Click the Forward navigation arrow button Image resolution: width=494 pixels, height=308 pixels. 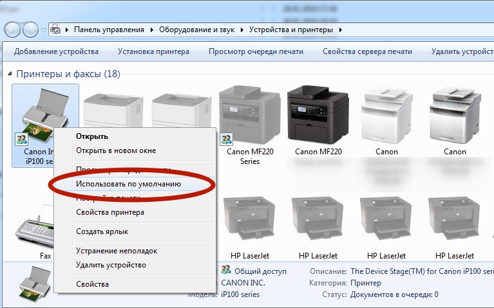pos(30,30)
